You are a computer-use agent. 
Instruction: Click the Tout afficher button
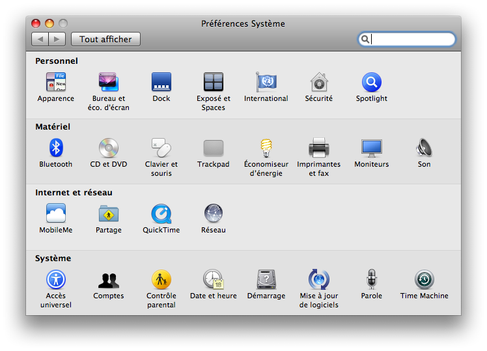(105, 39)
